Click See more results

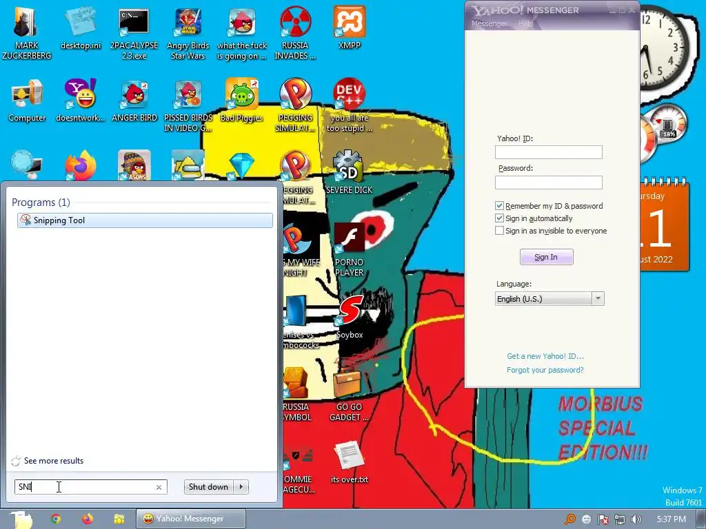coord(54,461)
